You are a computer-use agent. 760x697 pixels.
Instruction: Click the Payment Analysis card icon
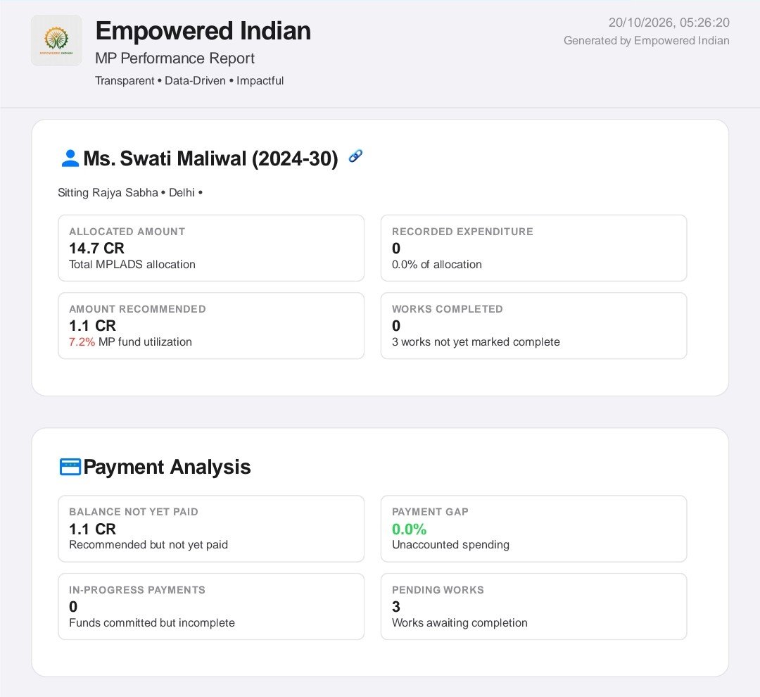(70, 467)
